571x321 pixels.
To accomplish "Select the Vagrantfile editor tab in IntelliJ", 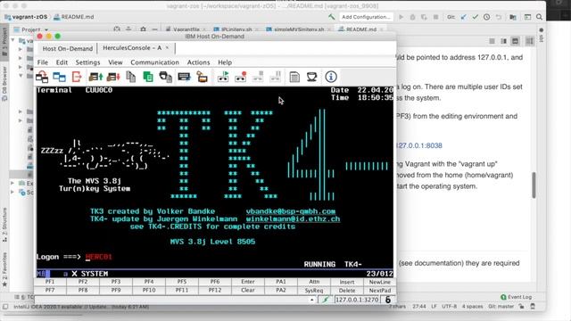I will (x=186, y=29).
